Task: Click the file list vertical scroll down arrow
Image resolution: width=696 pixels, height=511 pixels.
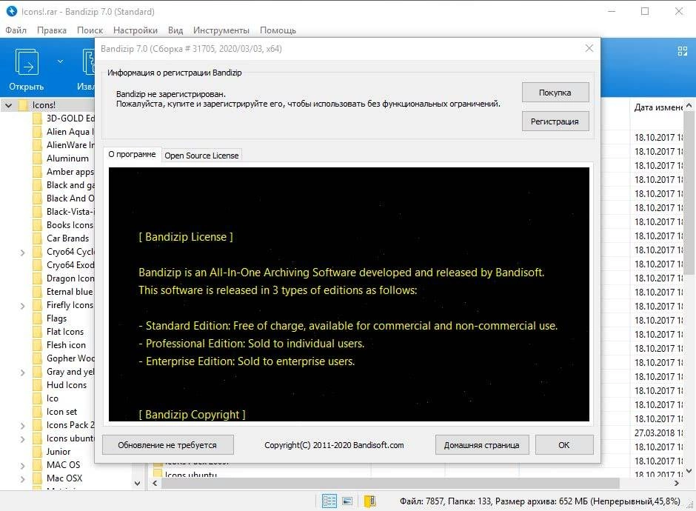Action: (689, 470)
